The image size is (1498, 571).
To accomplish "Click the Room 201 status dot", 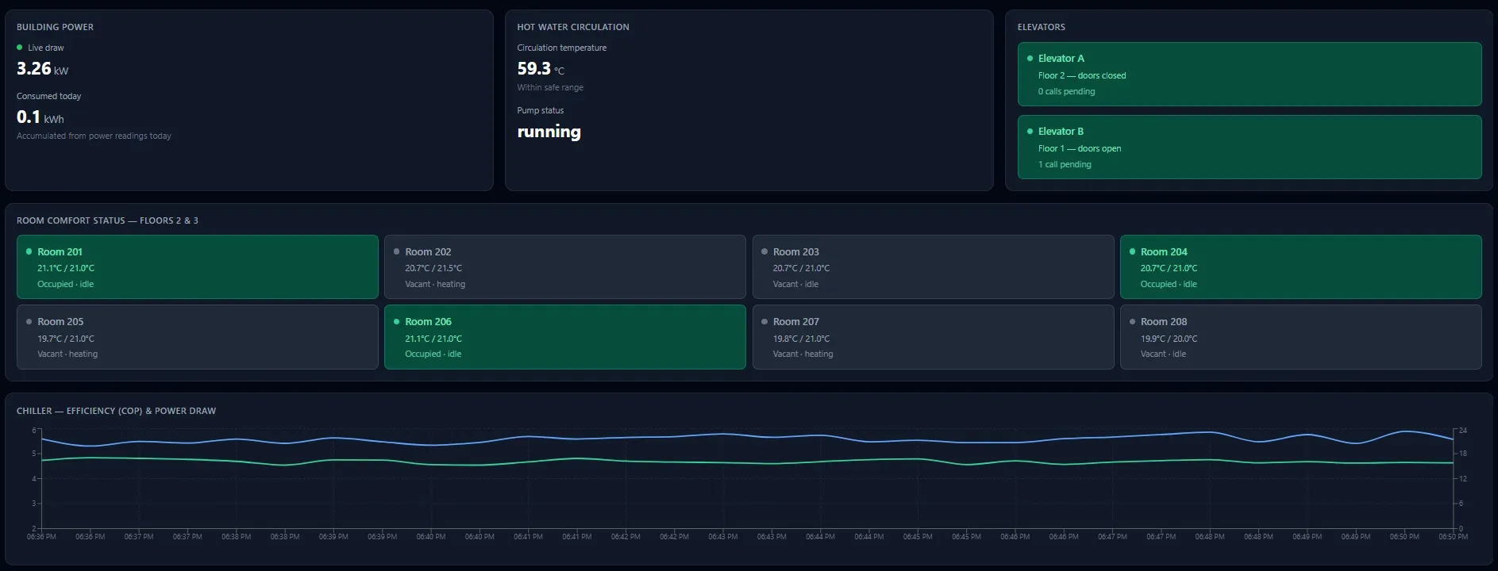I will click(29, 251).
